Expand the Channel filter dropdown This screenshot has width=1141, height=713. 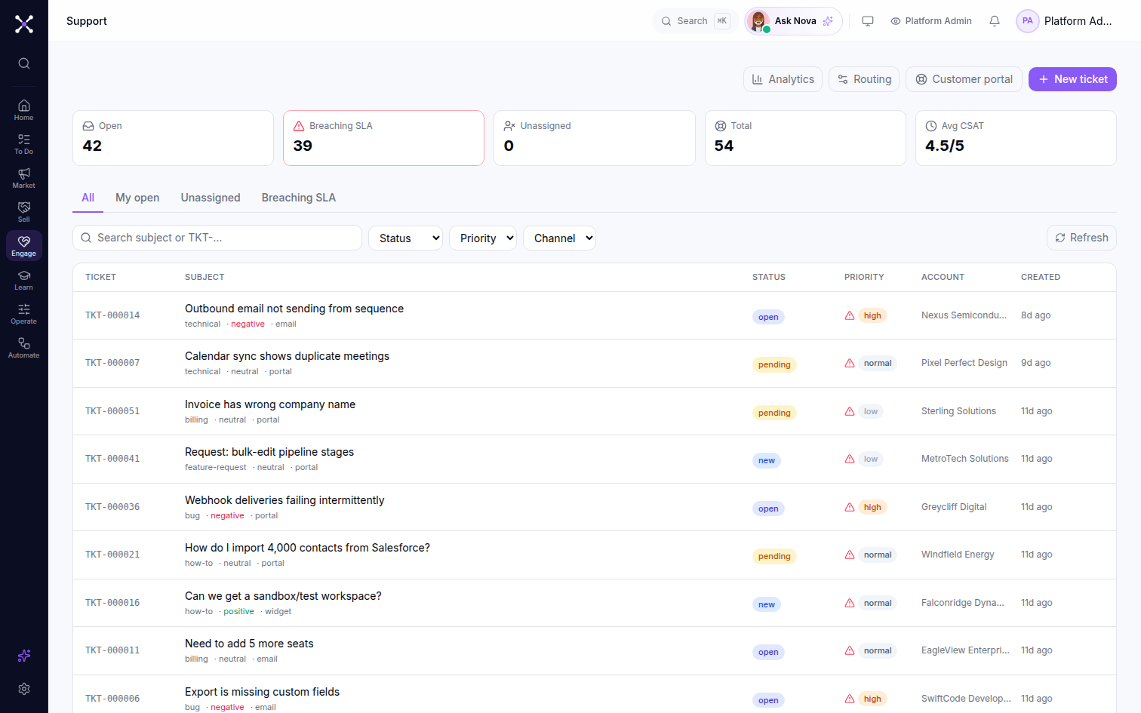(559, 238)
